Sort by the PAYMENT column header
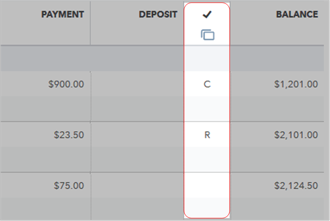330x221 pixels. point(63,15)
